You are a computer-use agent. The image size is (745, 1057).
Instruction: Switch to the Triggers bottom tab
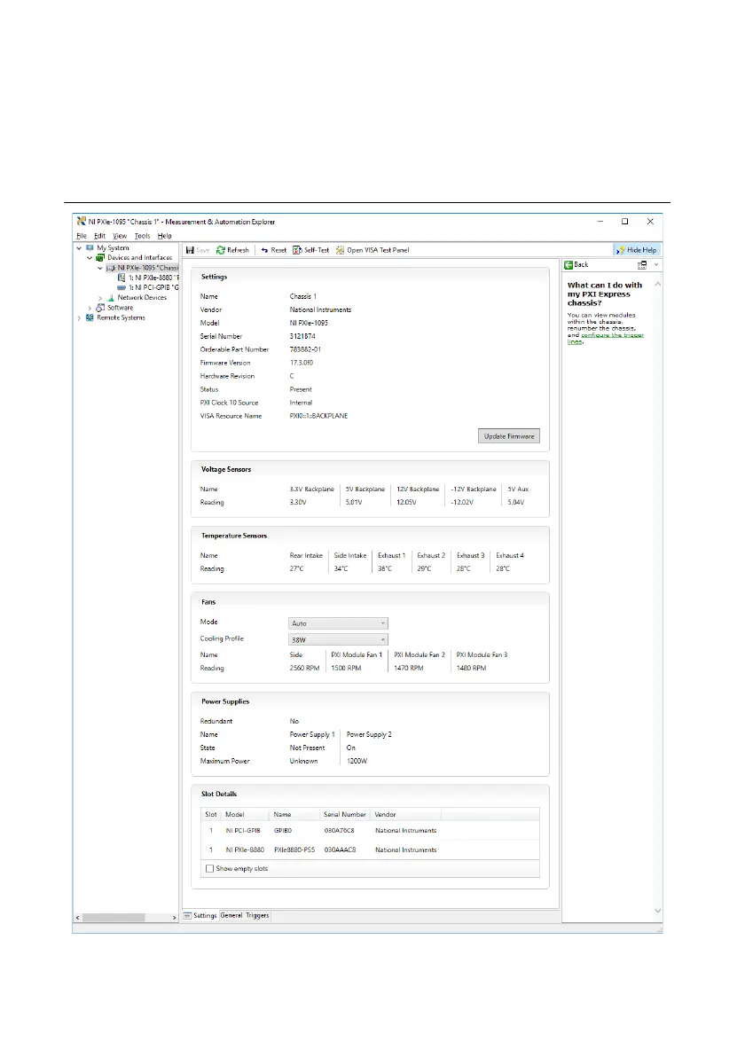tap(257, 915)
